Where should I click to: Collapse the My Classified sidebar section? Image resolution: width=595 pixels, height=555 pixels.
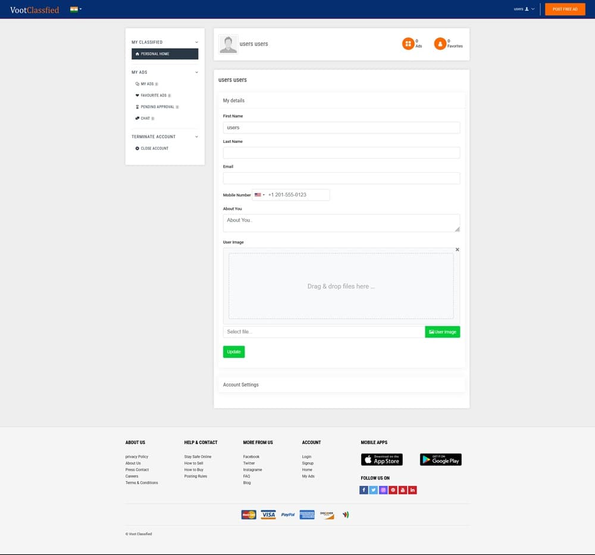click(196, 42)
